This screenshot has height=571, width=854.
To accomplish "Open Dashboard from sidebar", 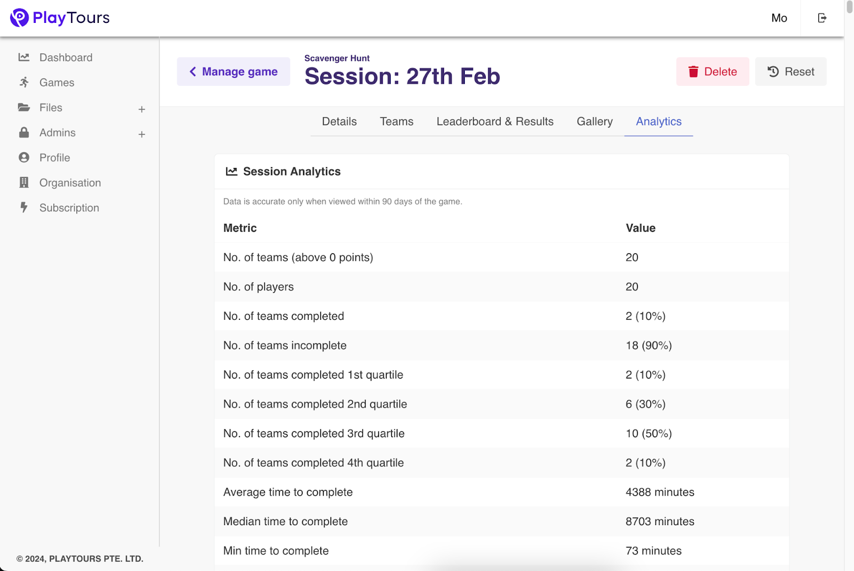I will click(66, 58).
